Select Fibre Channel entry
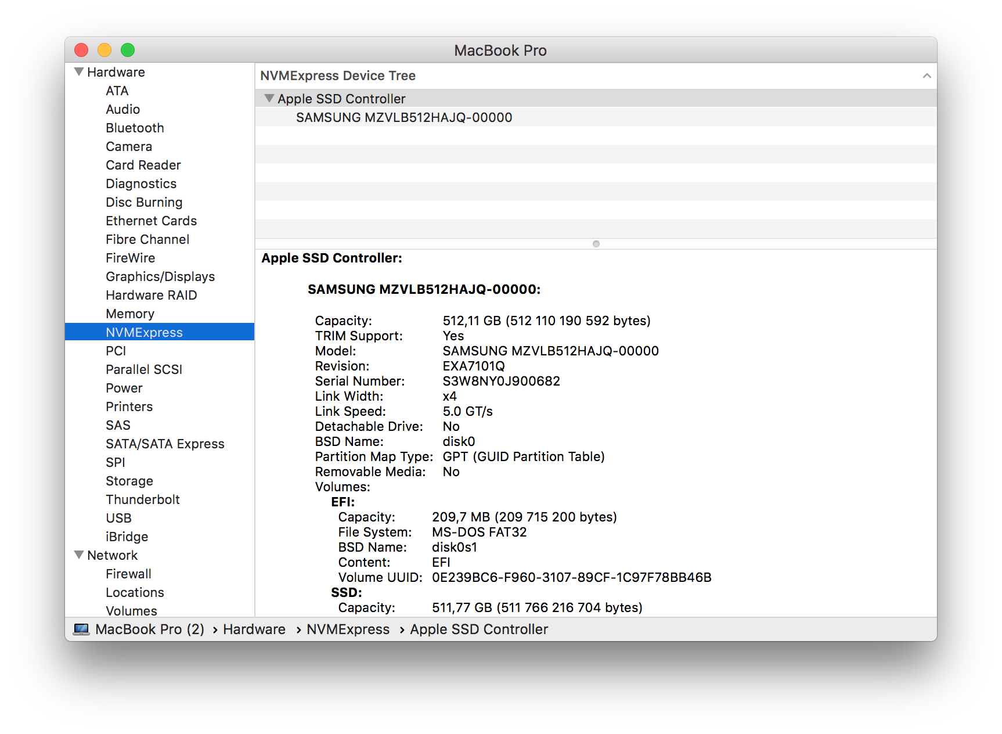 click(x=147, y=239)
